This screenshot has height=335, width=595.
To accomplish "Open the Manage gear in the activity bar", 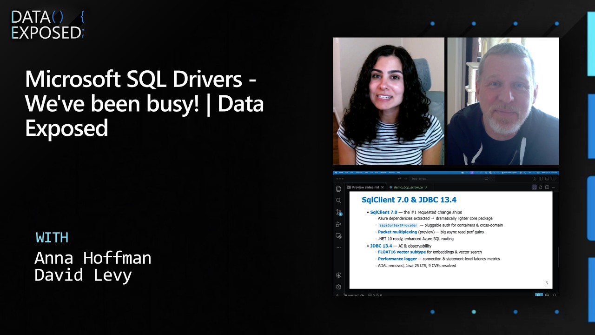I will coord(338,287).
